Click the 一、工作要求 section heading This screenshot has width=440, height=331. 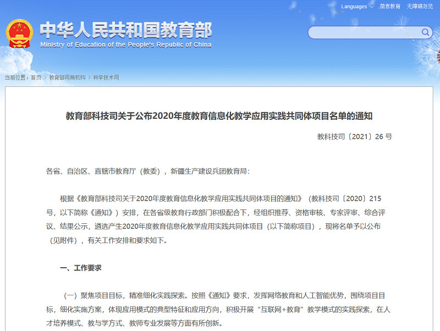pos(79,268)
